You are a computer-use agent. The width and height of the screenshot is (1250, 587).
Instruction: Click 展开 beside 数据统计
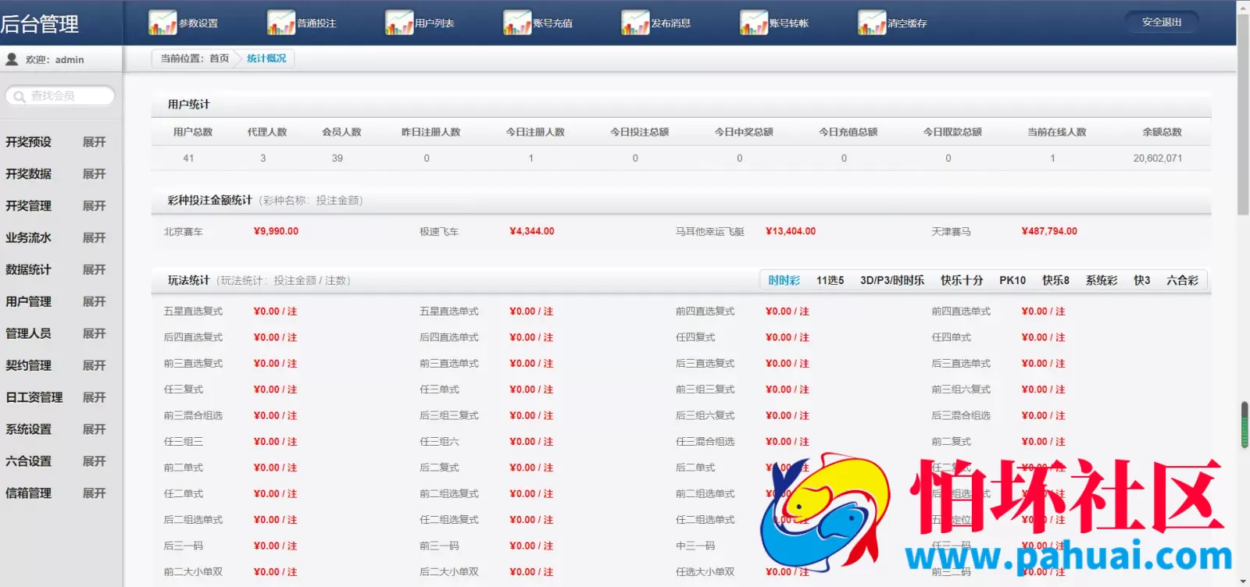tap(94, 270)
